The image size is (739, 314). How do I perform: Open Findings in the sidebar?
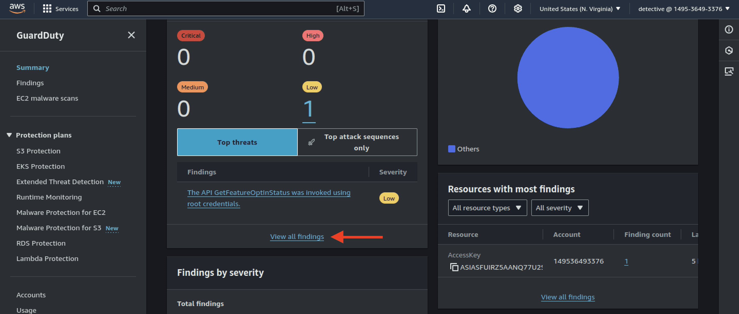click(30, 83)
